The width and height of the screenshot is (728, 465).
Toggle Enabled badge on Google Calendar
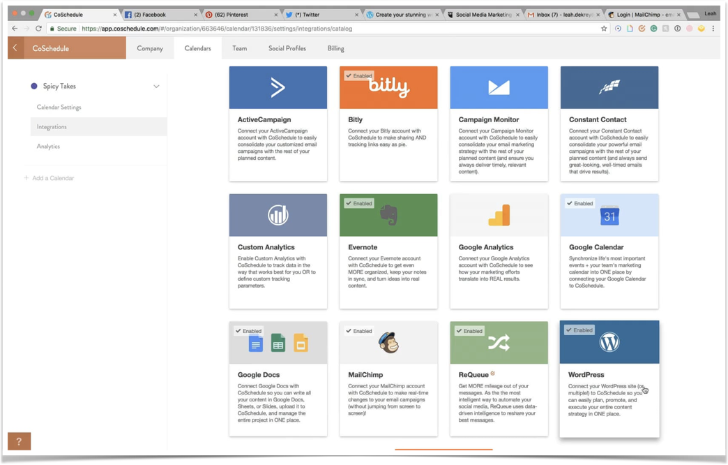tap(580, 203)
